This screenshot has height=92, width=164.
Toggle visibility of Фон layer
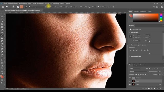pyautogui.click(x=130, y=84)
